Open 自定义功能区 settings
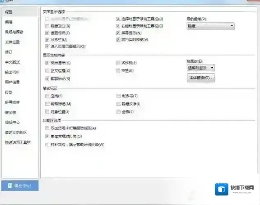The width and height of the screenshot is (260, 205). [x=16, y=132]
